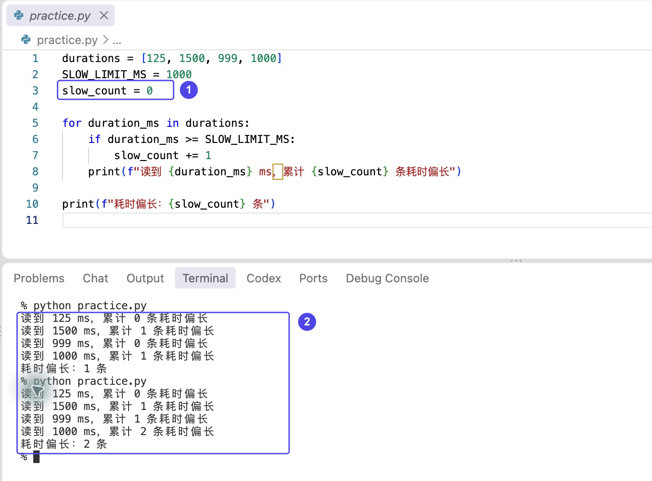The image size is (652, 481).
Task: Open the Debug Console tab
Action: 387,278
